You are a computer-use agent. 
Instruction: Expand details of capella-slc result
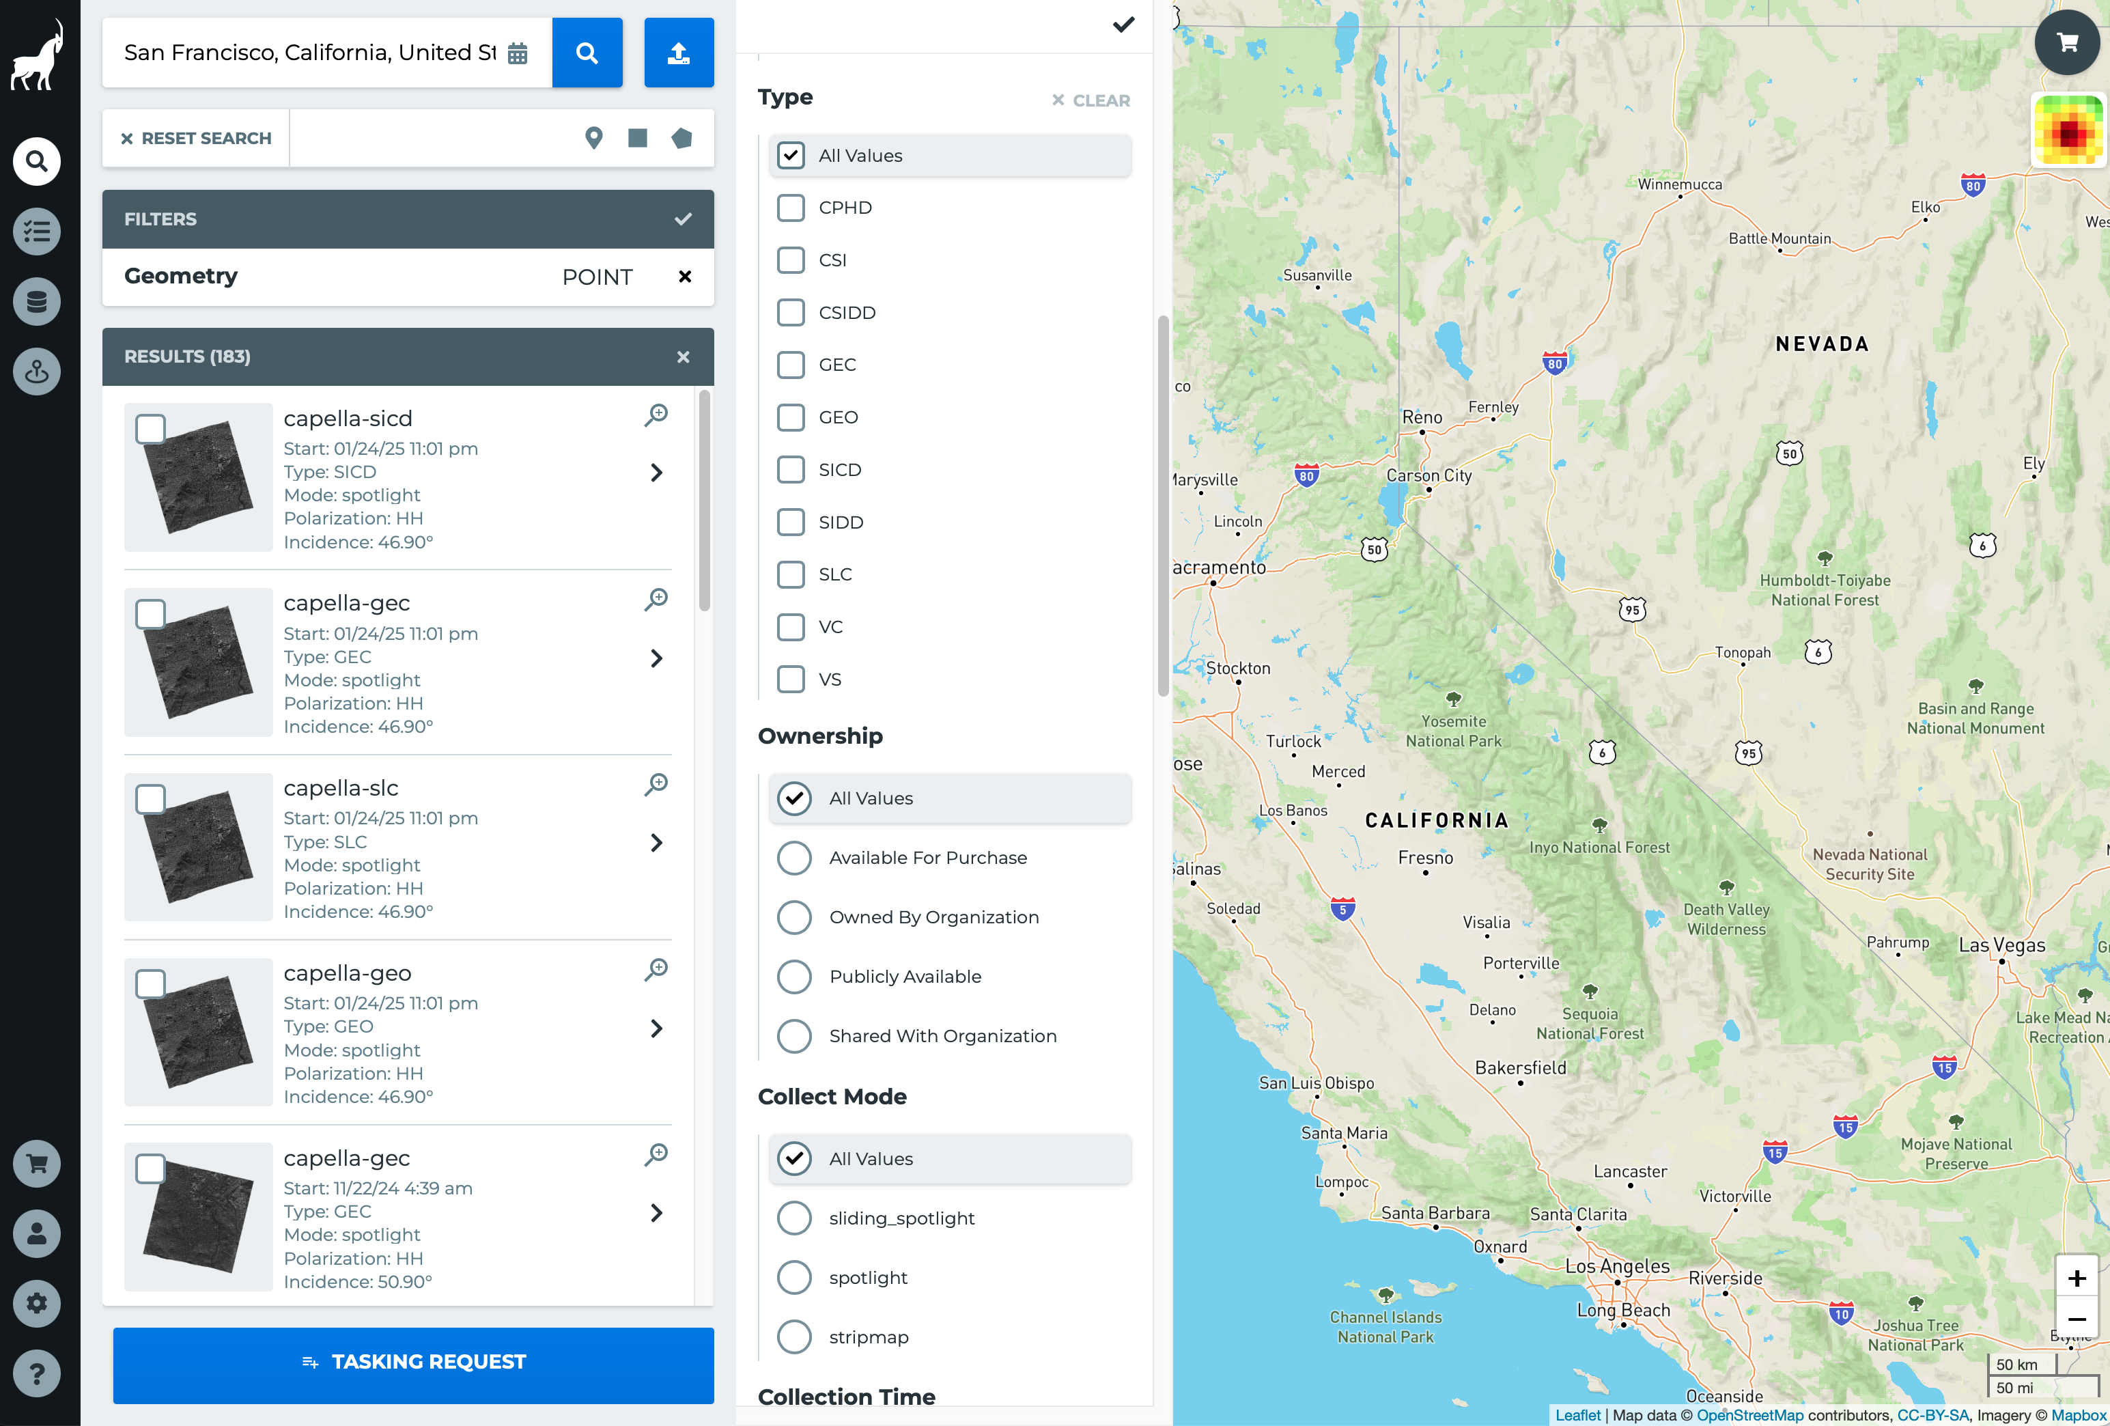click(656, 843)
